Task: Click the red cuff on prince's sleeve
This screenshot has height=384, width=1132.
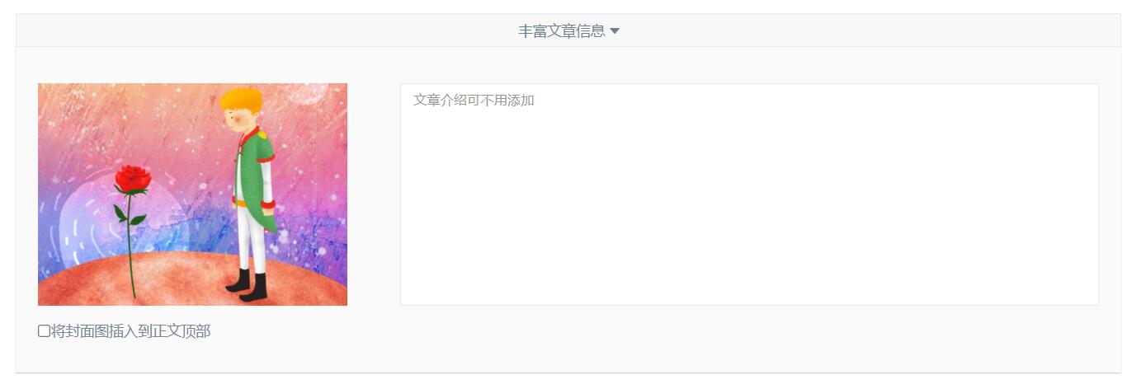Action: [x=266, y=204]
